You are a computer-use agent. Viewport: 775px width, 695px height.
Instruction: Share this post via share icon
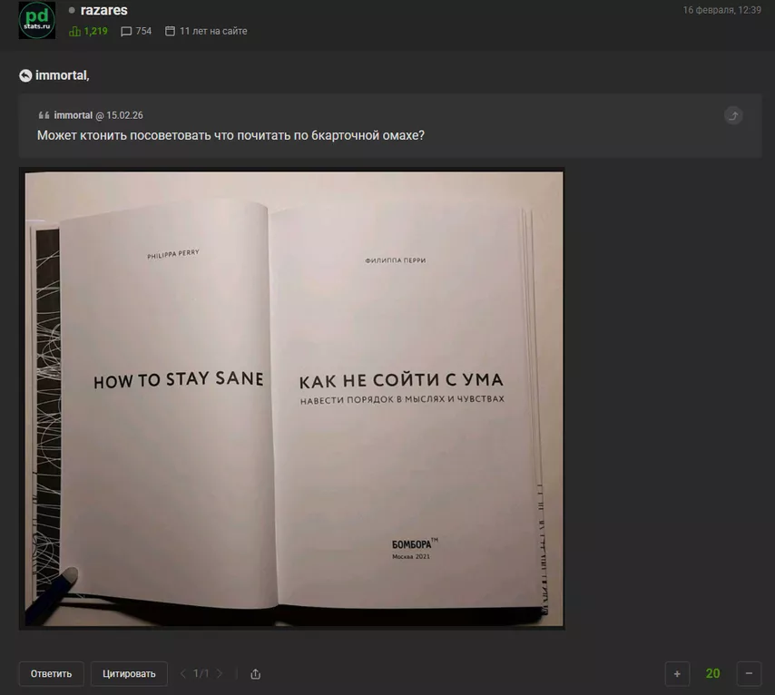[256, 673]
